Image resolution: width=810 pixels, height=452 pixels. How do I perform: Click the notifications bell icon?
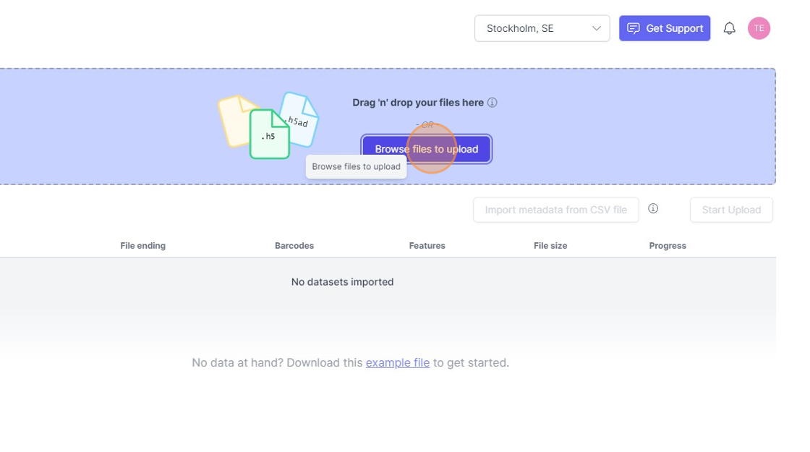click(729, 29)
